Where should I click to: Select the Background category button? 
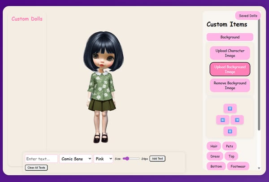(230, 37)
